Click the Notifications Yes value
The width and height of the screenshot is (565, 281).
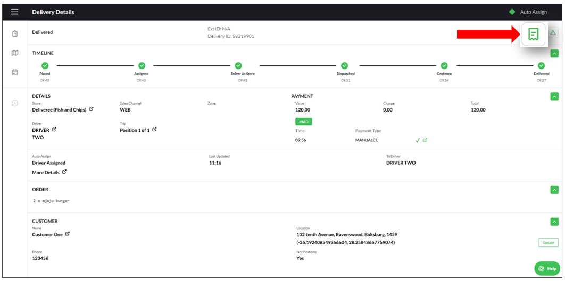click(300, 258)
